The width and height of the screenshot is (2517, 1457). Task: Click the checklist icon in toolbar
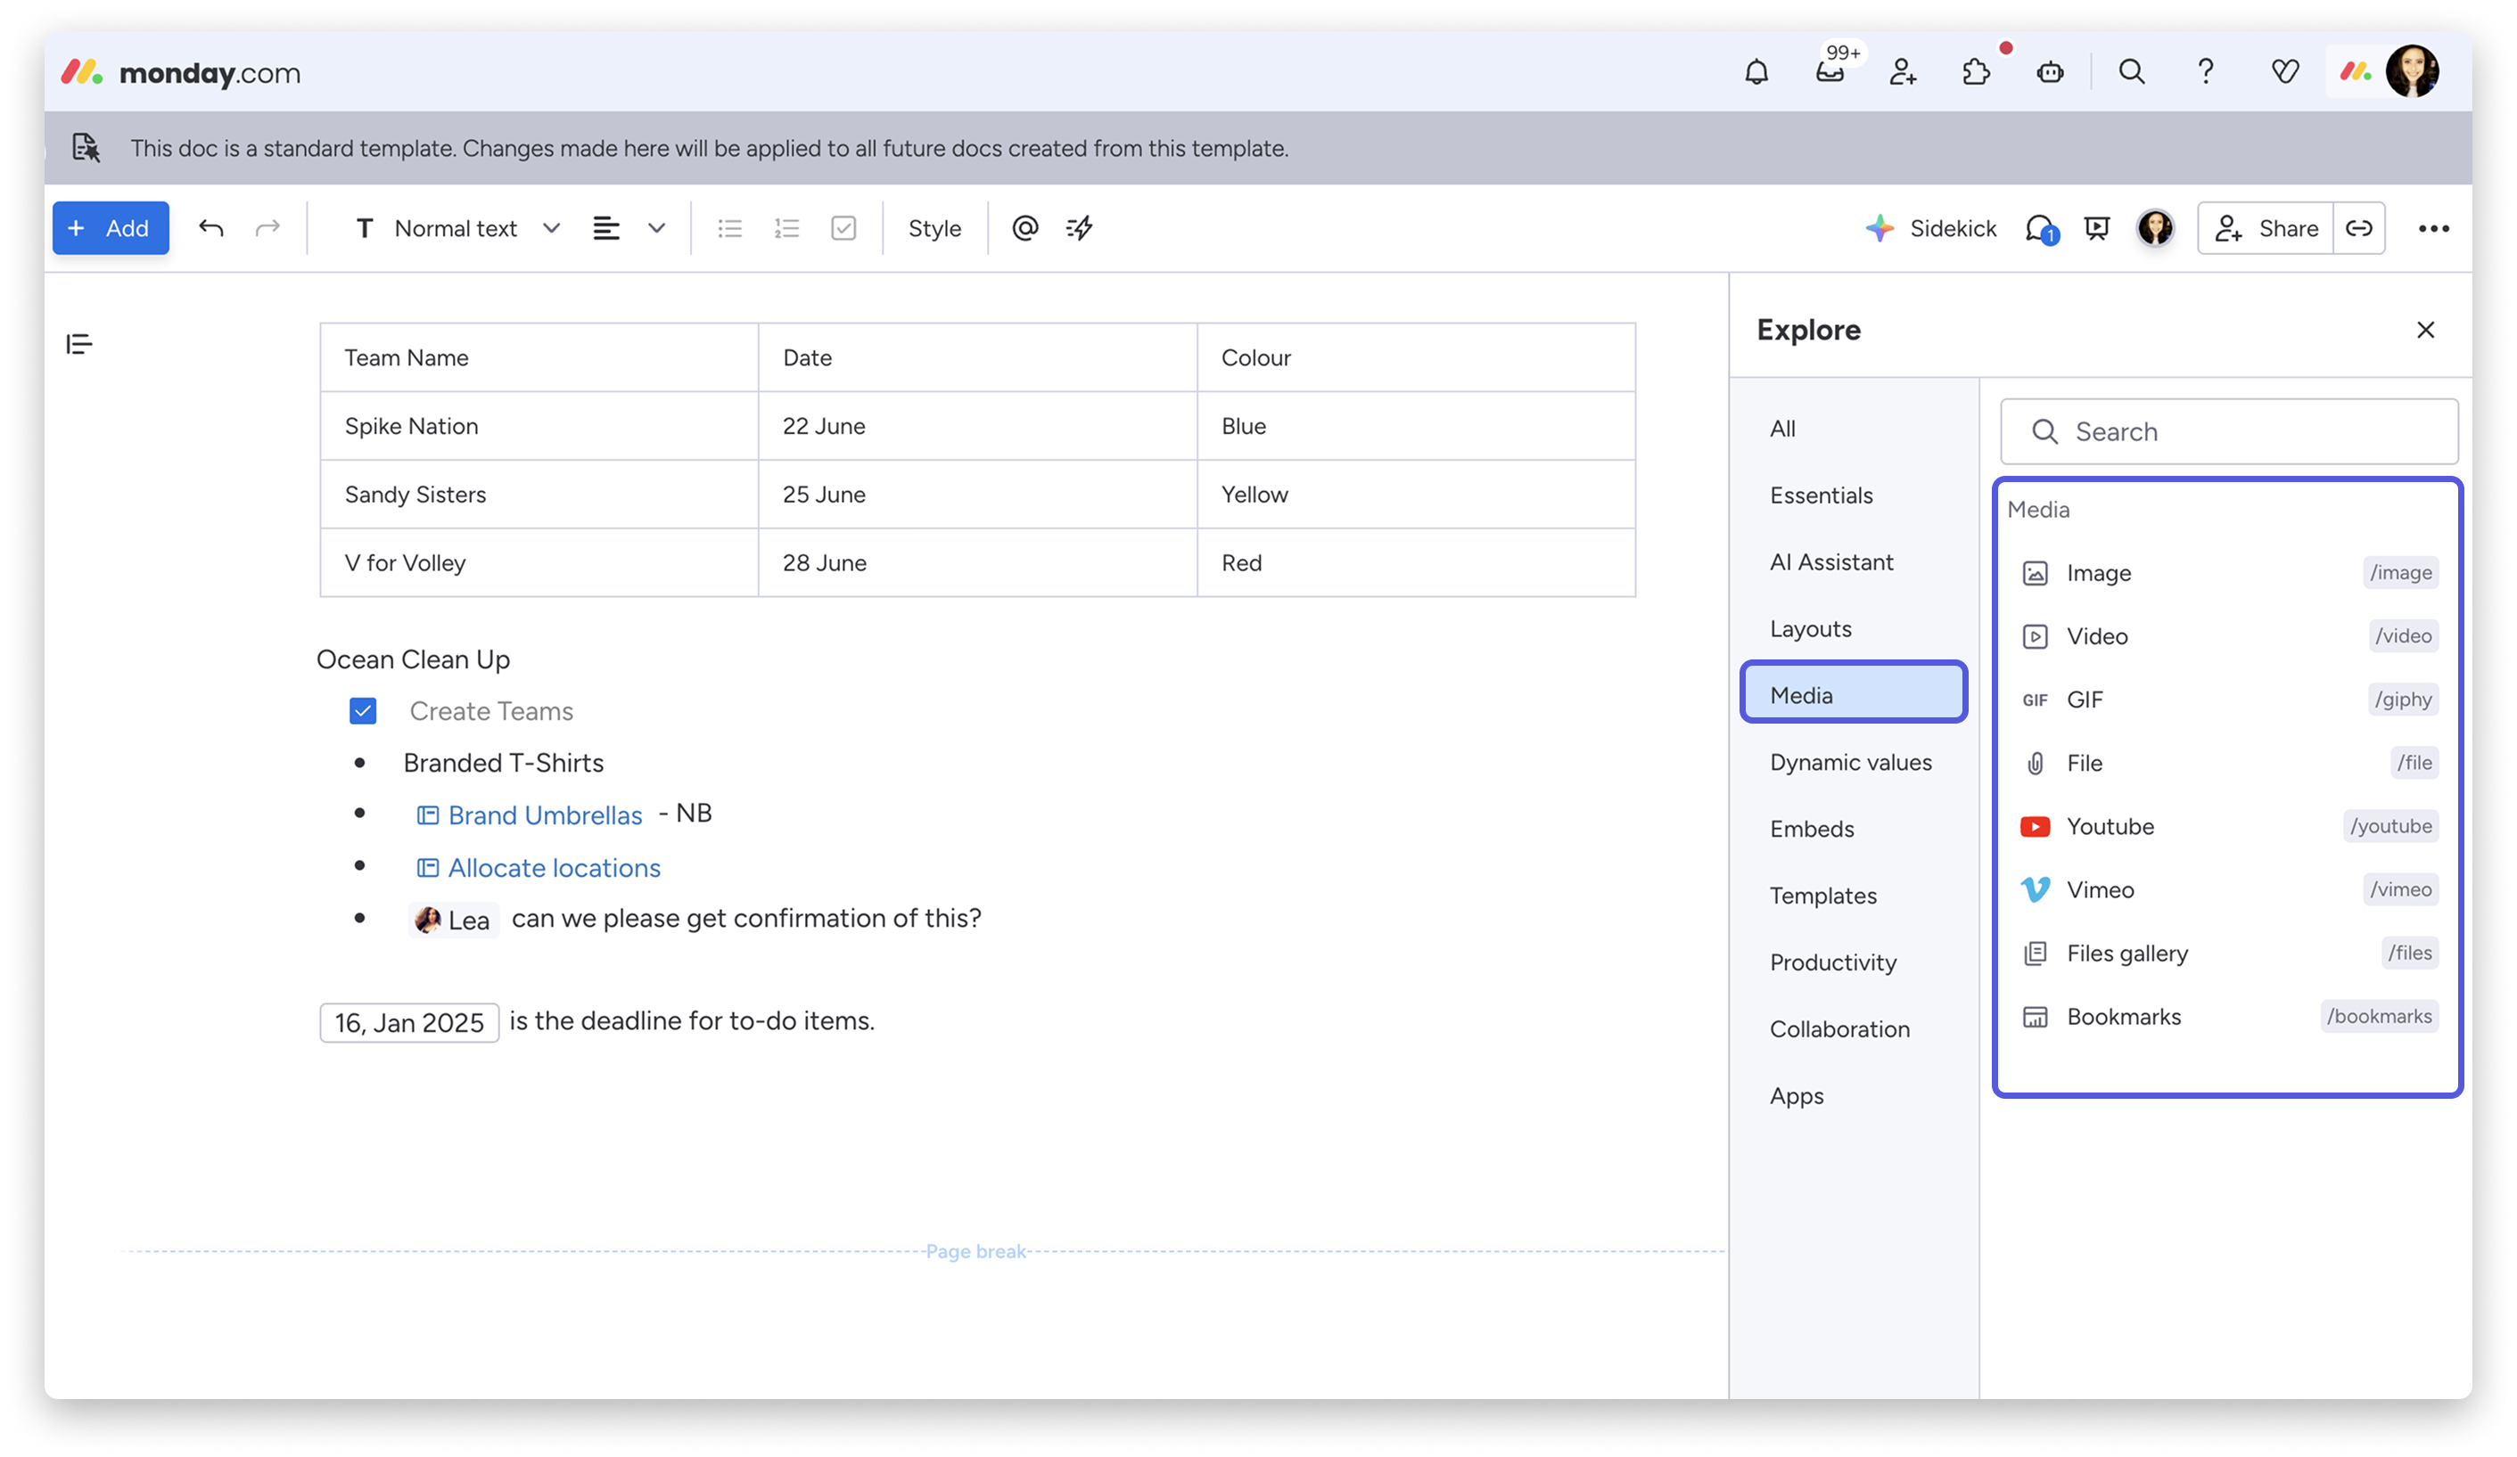[x=843, y=228]
